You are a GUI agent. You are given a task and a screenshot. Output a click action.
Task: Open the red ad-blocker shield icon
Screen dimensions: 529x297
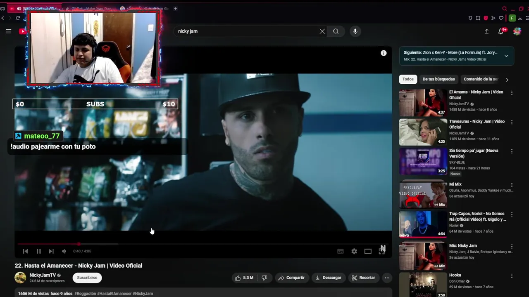[486, 18]
